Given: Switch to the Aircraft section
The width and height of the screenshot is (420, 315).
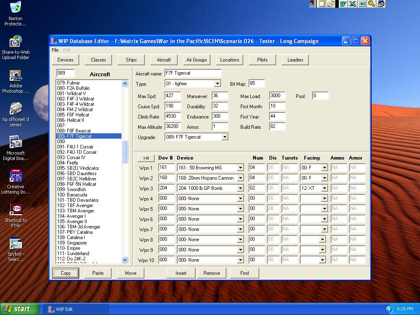Looking at the screenshot, I should point(164,60).
